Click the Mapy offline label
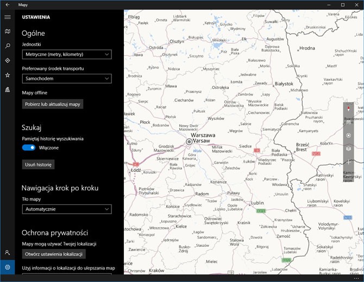Image resolution: width=364 pixels, height=282 pixels. coord(35,93)
